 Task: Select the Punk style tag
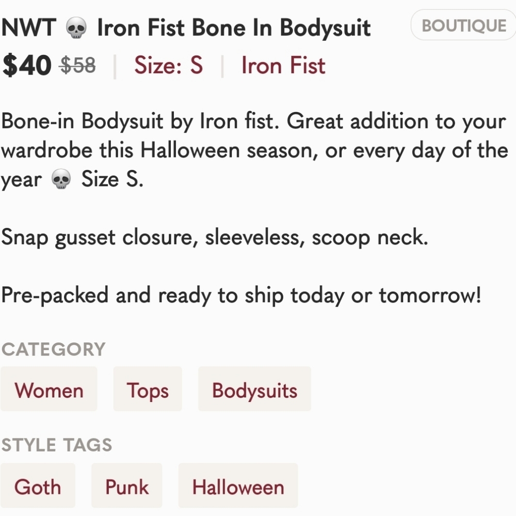[126, 486]
